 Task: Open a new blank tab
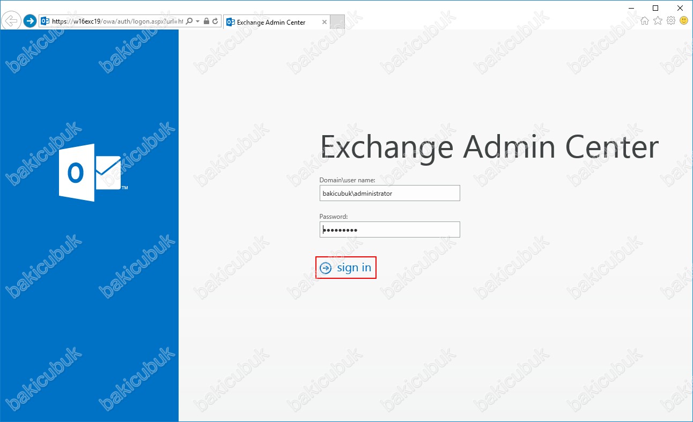pyautogui.click(x=337, y=22)
